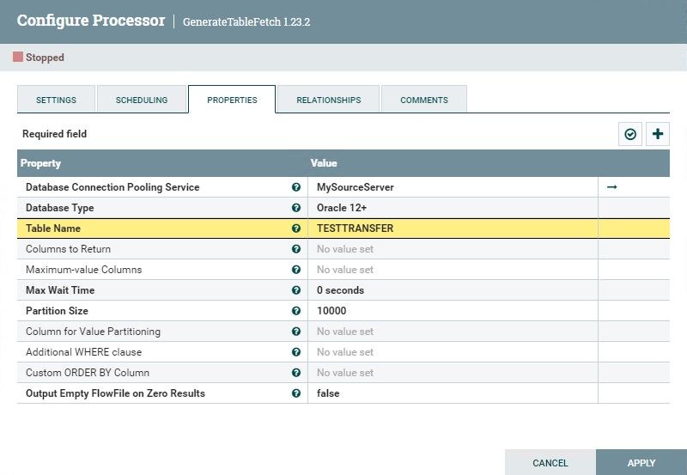Image resolution: width=687 pixels, height=475 pixels.
Task: Click help icon for Database Connection Pooling Service
Action: click(296, 187)
